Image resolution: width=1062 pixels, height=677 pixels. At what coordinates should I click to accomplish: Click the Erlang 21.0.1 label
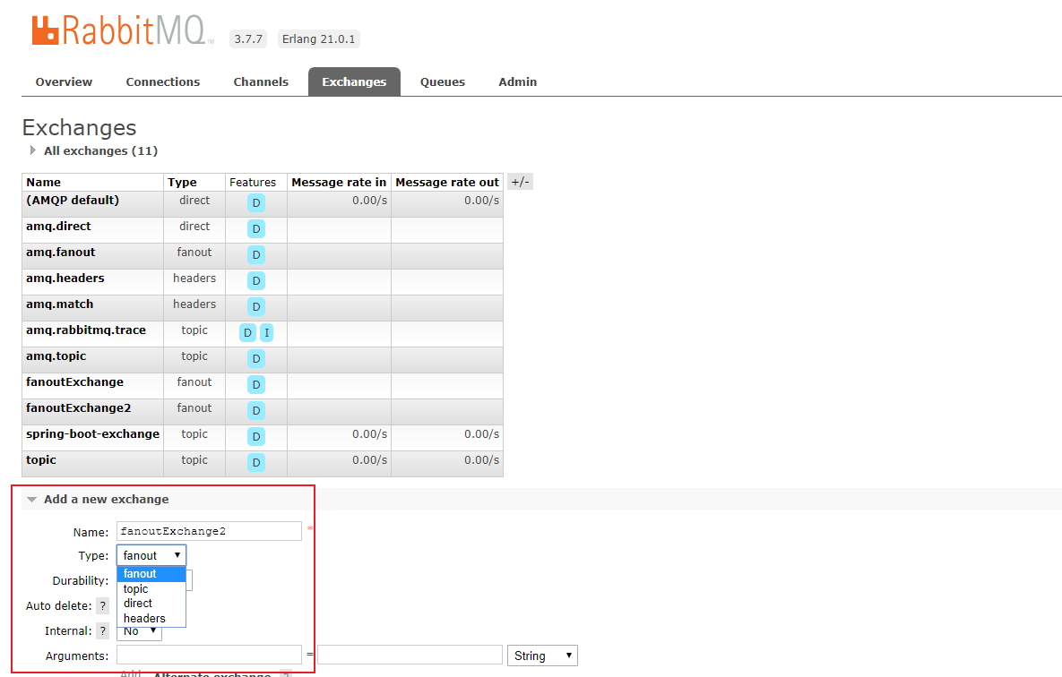click(318, 39)
